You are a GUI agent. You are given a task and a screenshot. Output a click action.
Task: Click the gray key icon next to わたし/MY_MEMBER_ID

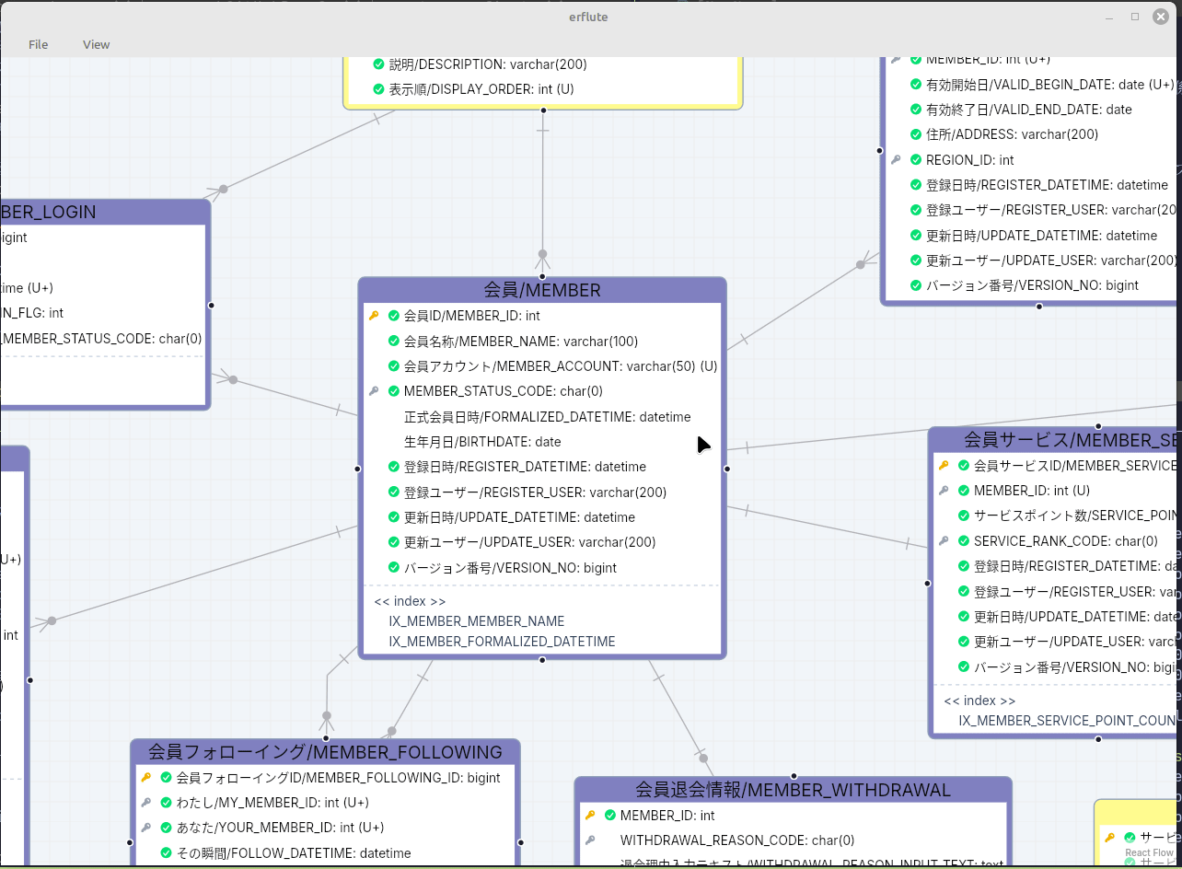tap(145, 803)
